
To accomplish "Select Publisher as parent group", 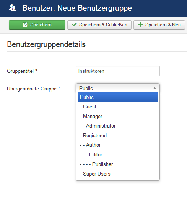I will 118,164.
